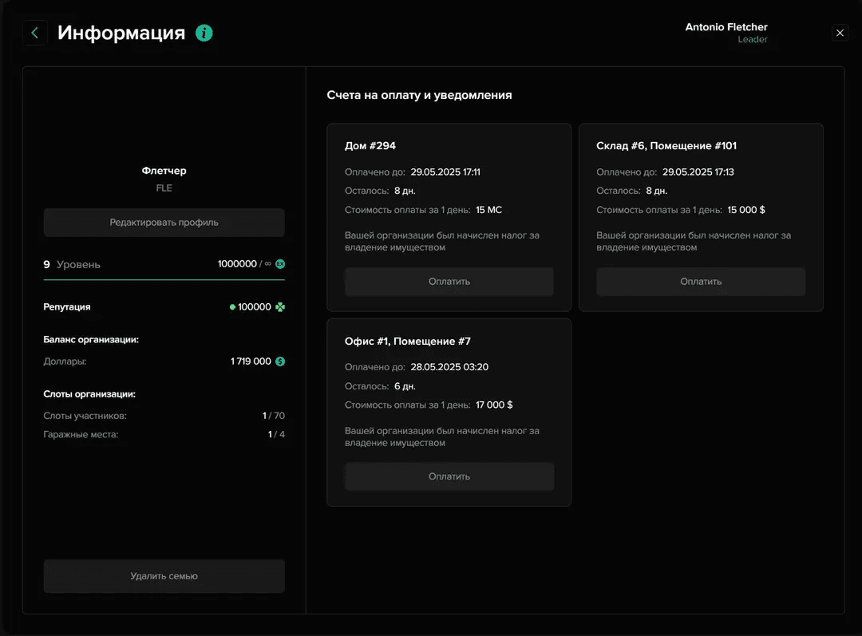Click the experience icon next to 1000000

click(280, 264)
